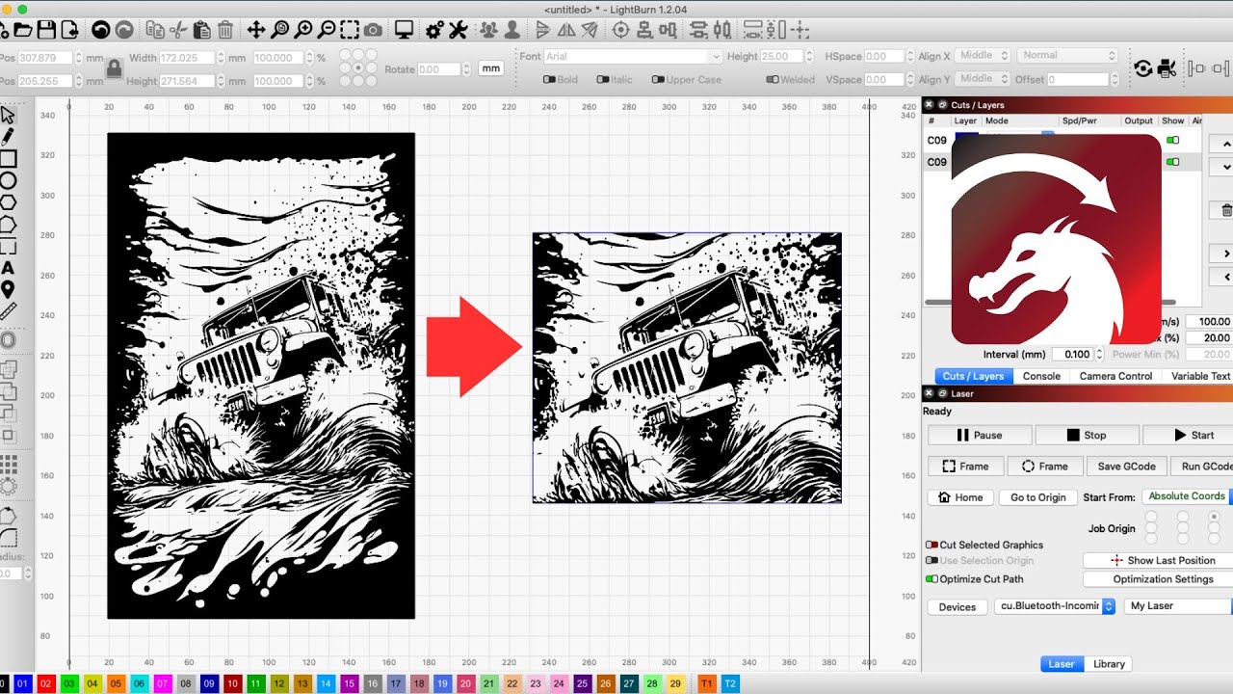The image size is (1233, 694).
Task: Pick red 02 color swatch in palette
Action: click(45, 683)
